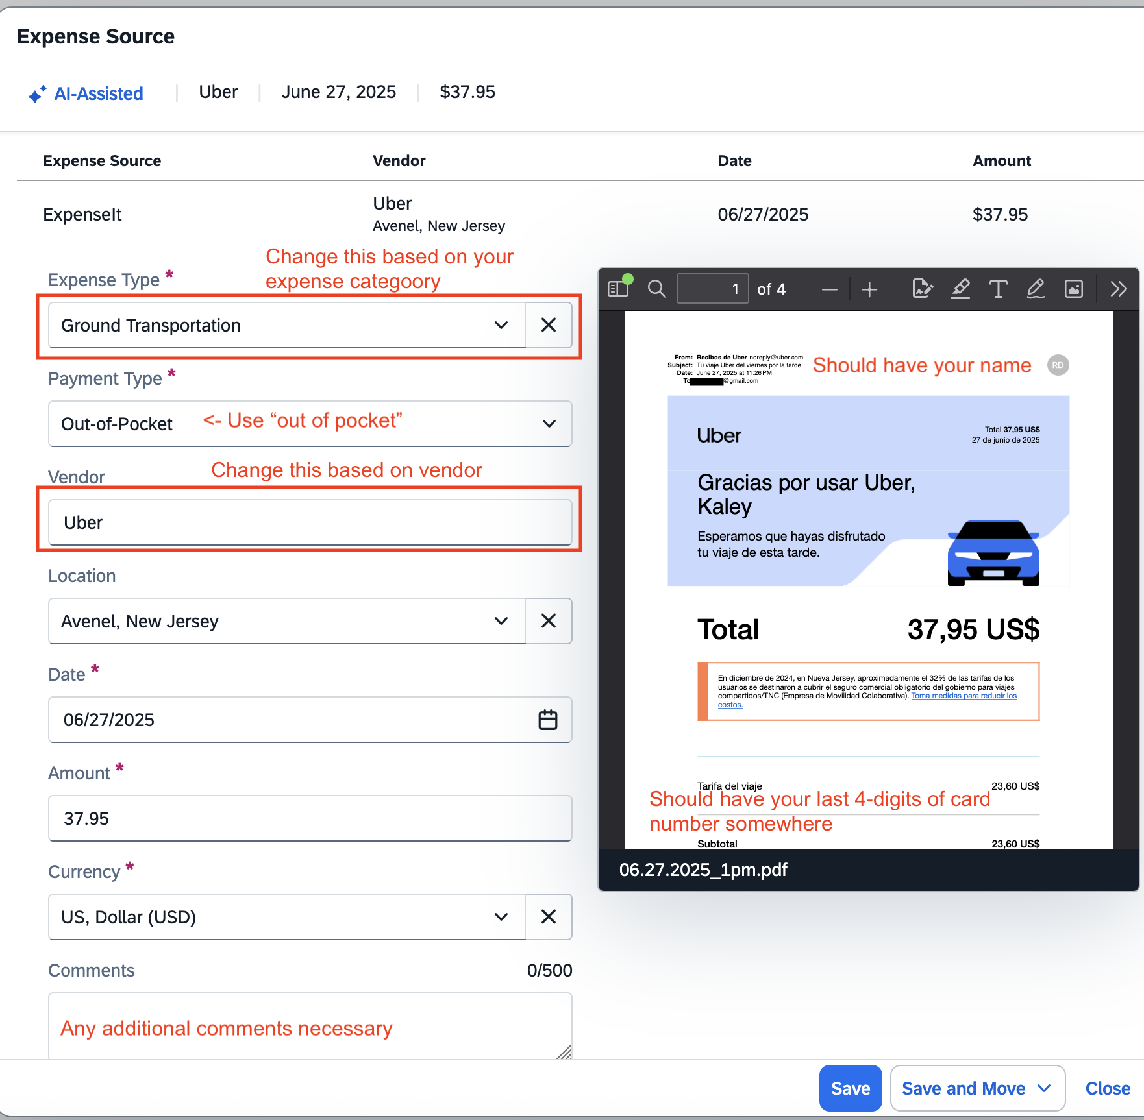Select the pen drawing tool in PDF toolbar

1036,289
